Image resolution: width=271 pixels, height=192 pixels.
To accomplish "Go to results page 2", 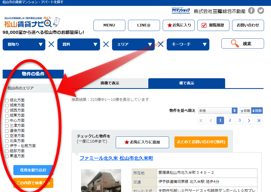I will click(x=230, y=120).
